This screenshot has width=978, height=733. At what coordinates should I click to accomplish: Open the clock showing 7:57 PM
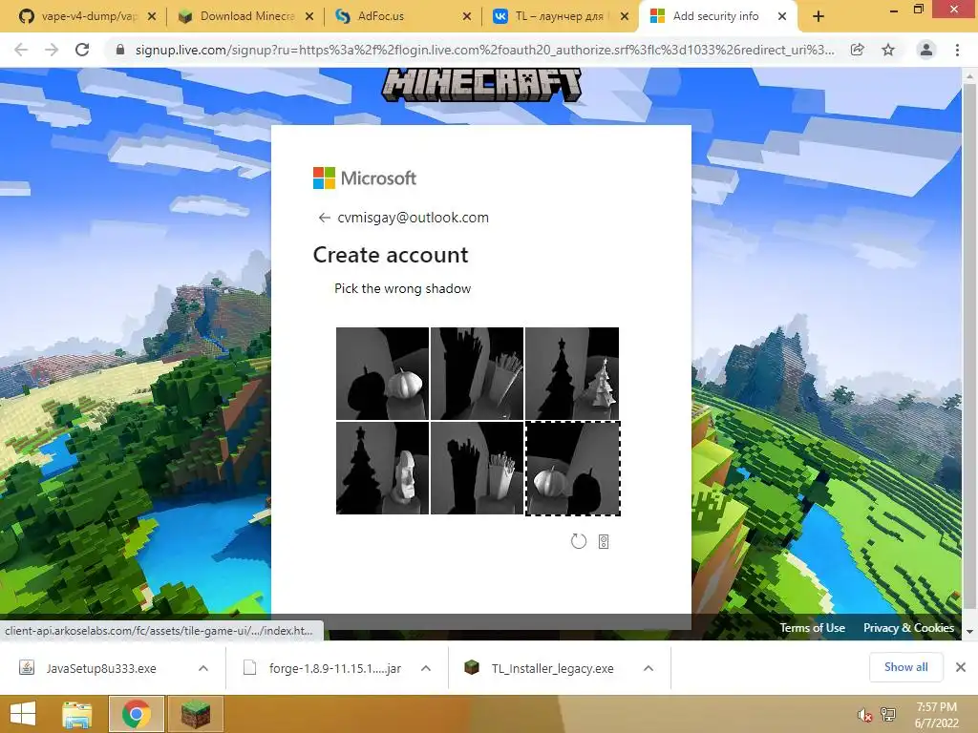(x=936, y=715)
